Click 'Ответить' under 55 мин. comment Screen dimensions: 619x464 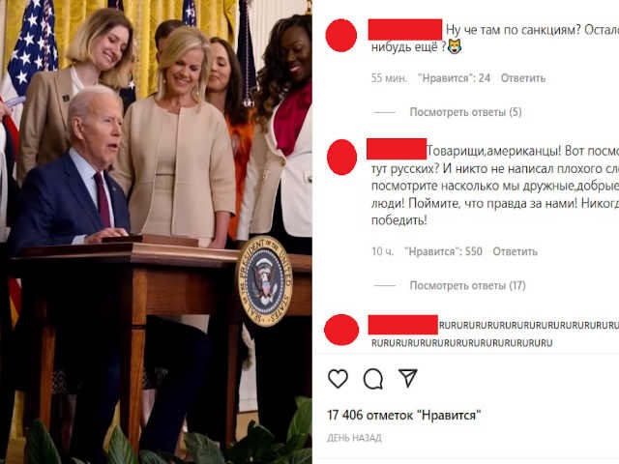click(523, 78)
